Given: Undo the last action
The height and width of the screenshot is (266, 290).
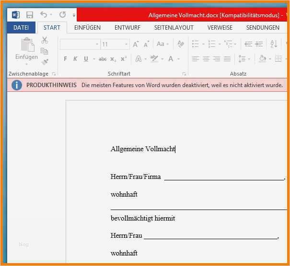Looking at the screenshot, I should click(44, 14).
